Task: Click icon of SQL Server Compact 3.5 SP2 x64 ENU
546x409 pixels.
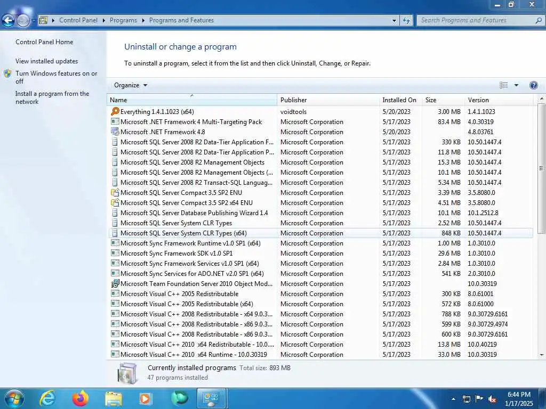Action: tap(115, 202)
